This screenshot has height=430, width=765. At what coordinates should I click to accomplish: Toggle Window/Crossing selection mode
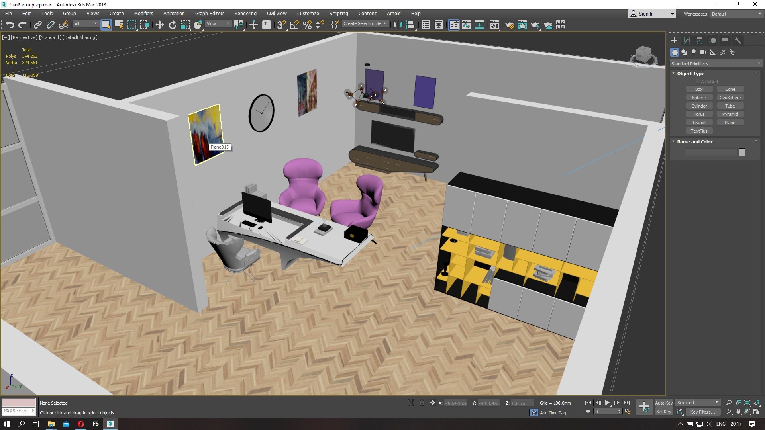click(144, 25)
